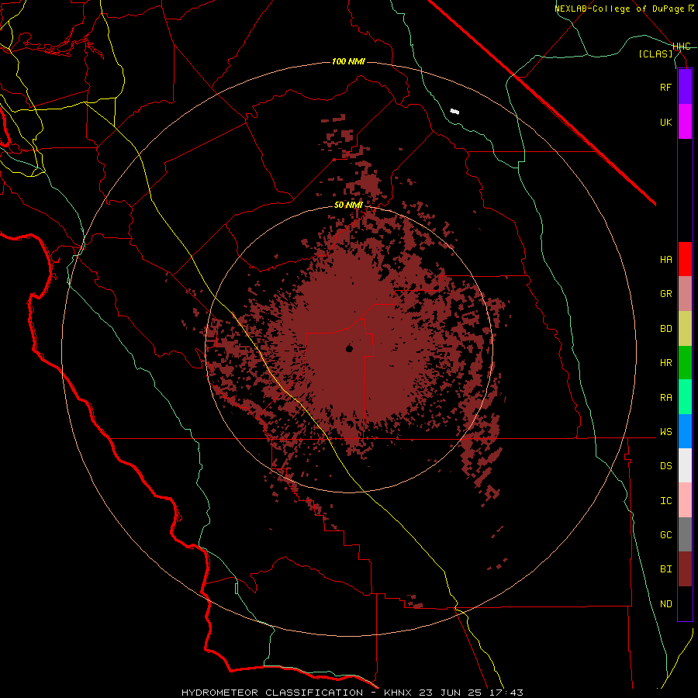The height and width of the screenshot is (698, 698).
Task: Click the WS blue legend swatch
Action: pos(685,431)
